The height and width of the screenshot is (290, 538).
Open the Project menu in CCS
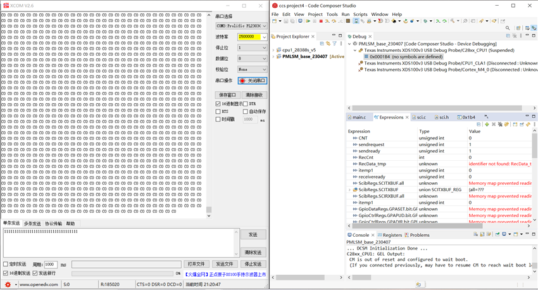click(x=315, y=15)
